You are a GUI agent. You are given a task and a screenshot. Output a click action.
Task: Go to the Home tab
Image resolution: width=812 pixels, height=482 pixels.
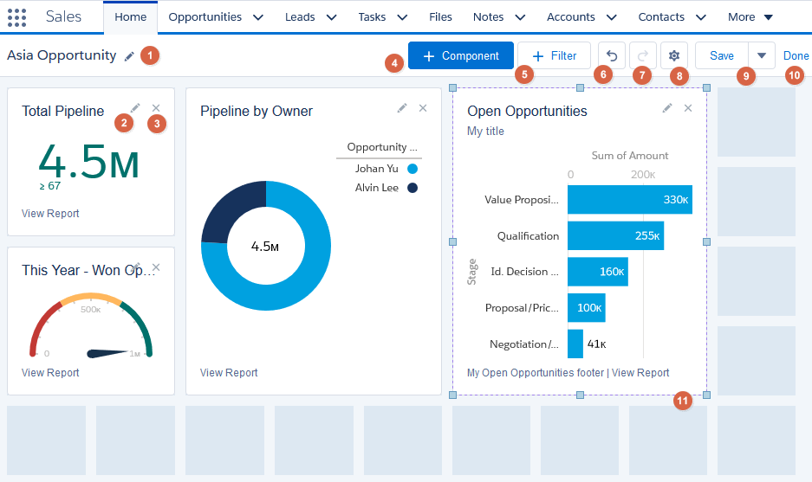[131, 17]
